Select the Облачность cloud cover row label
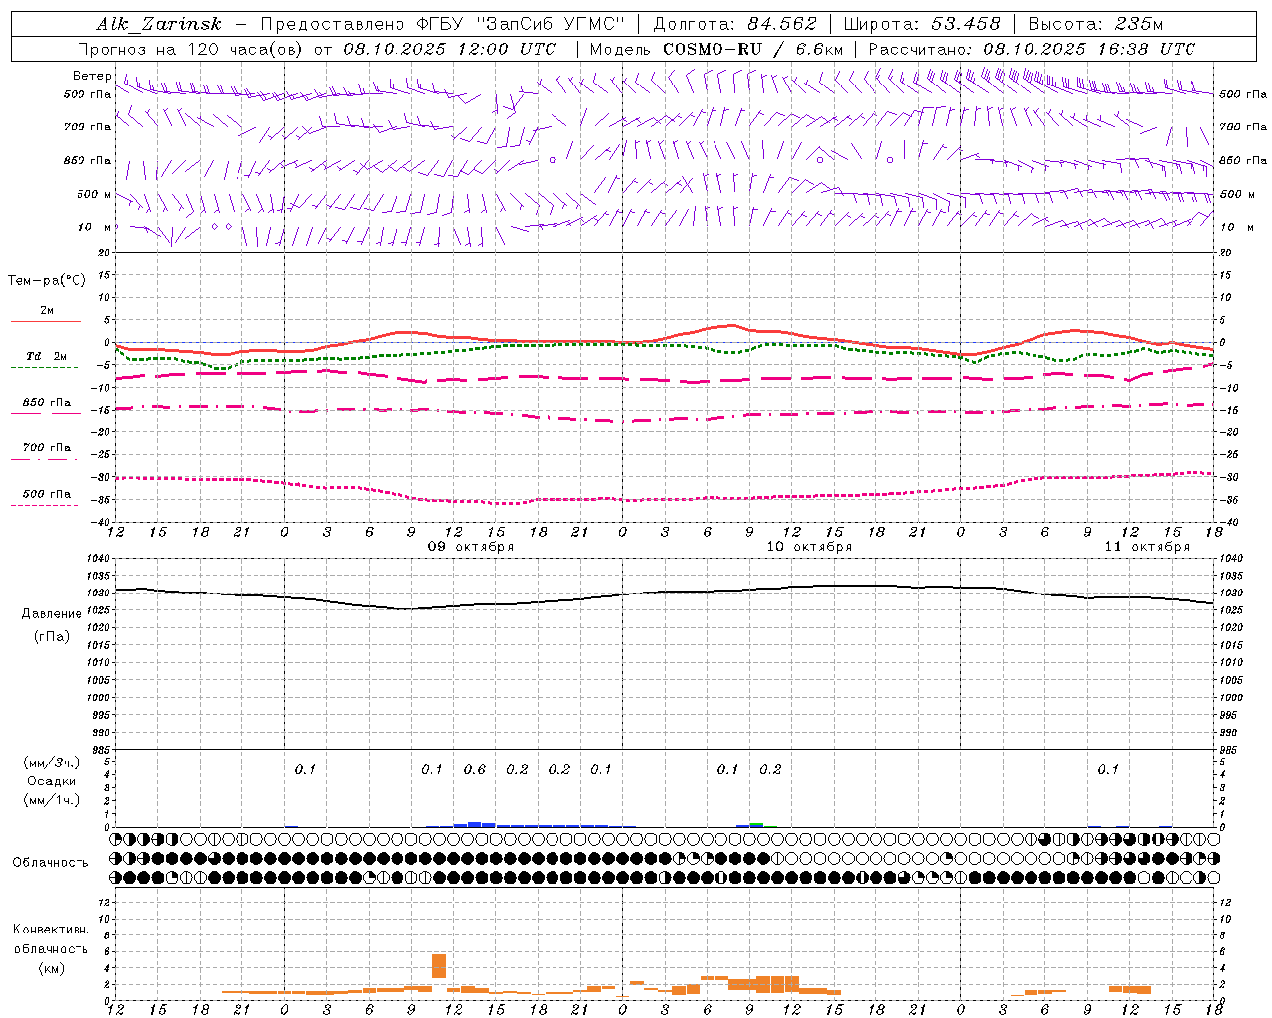Image resolution: width=1272 pixels, height=1018 pixels. (51, 862)
